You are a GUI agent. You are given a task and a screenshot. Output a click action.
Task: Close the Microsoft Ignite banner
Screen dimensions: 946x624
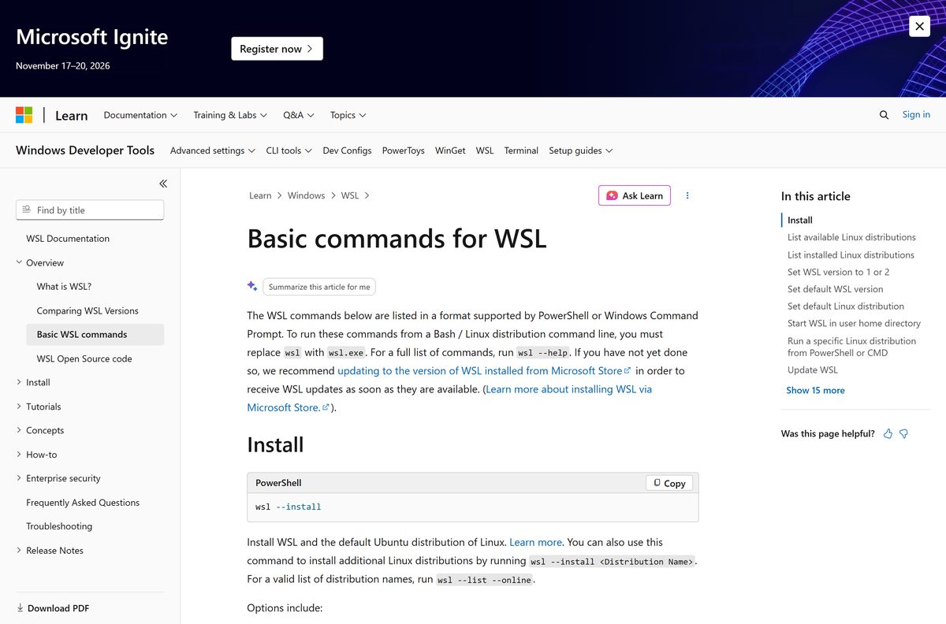(919, 26)
